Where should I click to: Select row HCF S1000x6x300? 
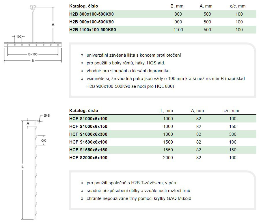[163, 134]
